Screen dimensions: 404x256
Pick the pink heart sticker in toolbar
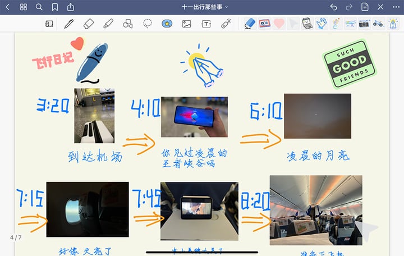click(x=279, y=24)
